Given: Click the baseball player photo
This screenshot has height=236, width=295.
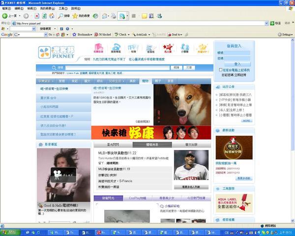Looking at the screenshot, I should click(191, 165).
